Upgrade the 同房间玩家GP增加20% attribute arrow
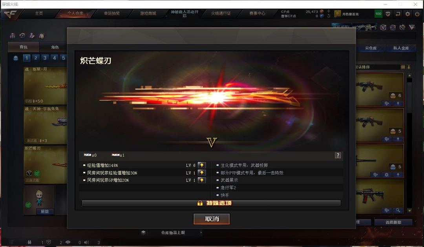 click(x=202, y=180)
